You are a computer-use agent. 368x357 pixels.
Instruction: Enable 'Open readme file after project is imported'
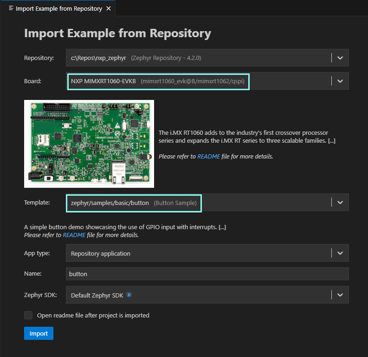pos(28,315)
